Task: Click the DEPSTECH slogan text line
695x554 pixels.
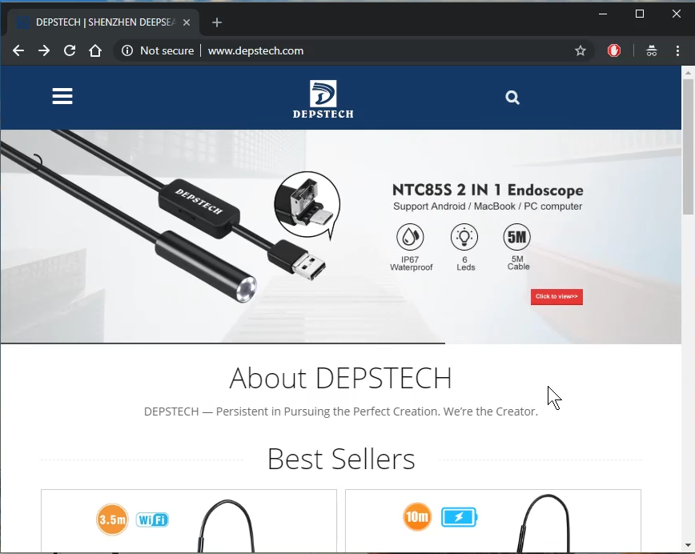Action: [x=341, y=411]
